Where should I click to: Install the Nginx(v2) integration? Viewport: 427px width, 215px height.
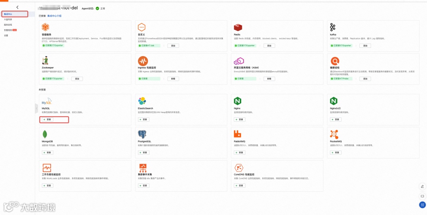336,119
